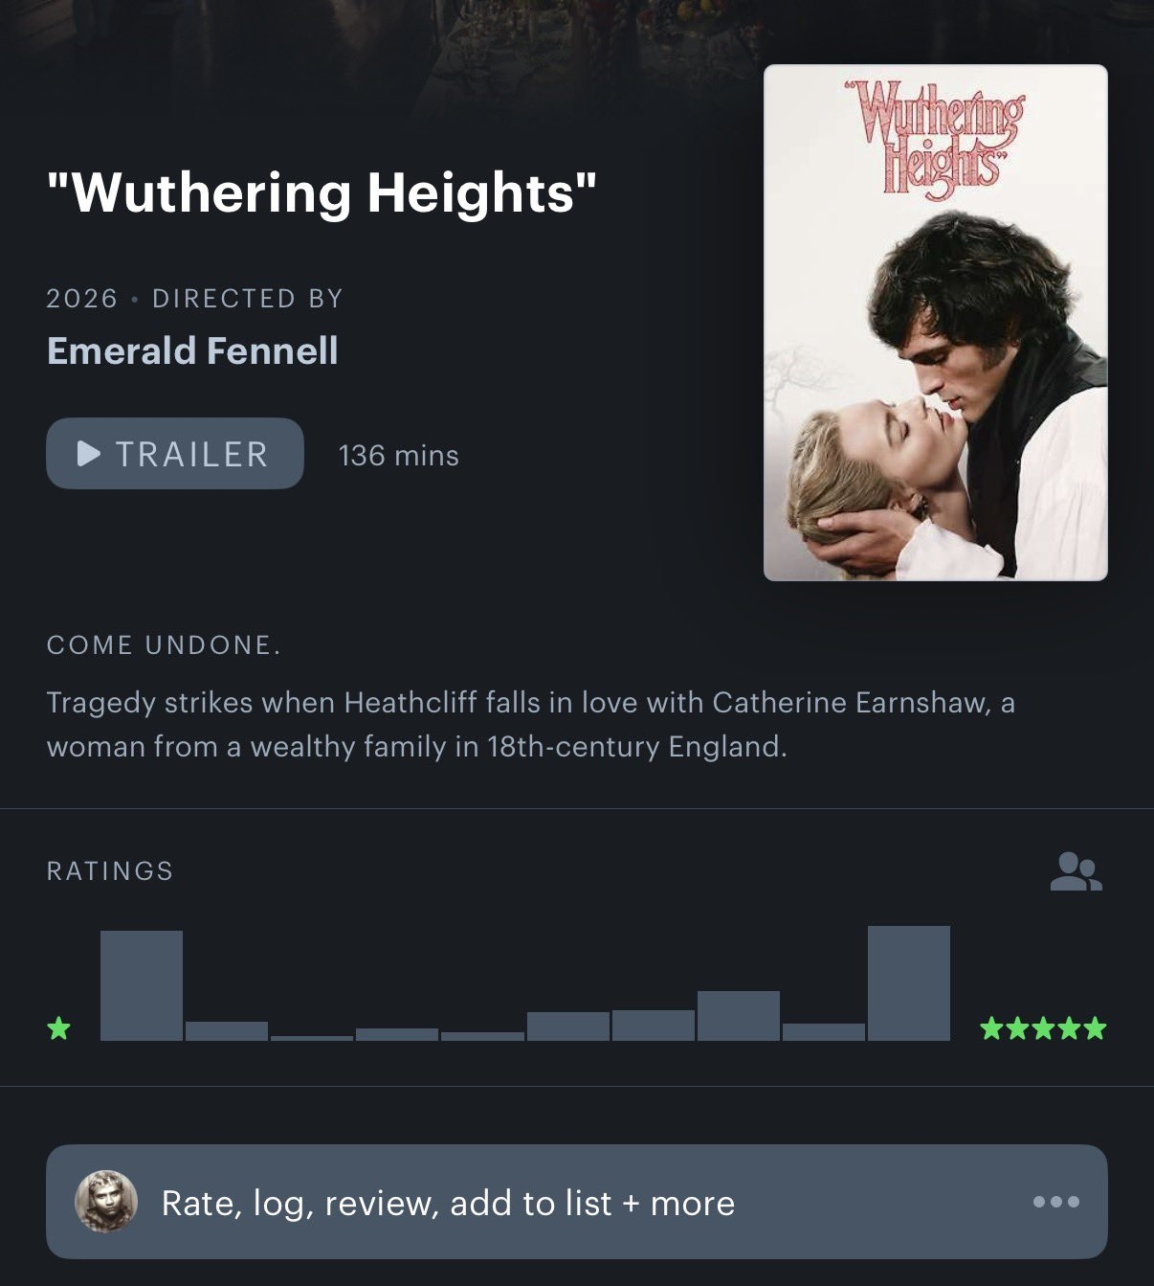Tap the five green stars icon
The image size is (1154, 1286).
coord(1043,1029)
